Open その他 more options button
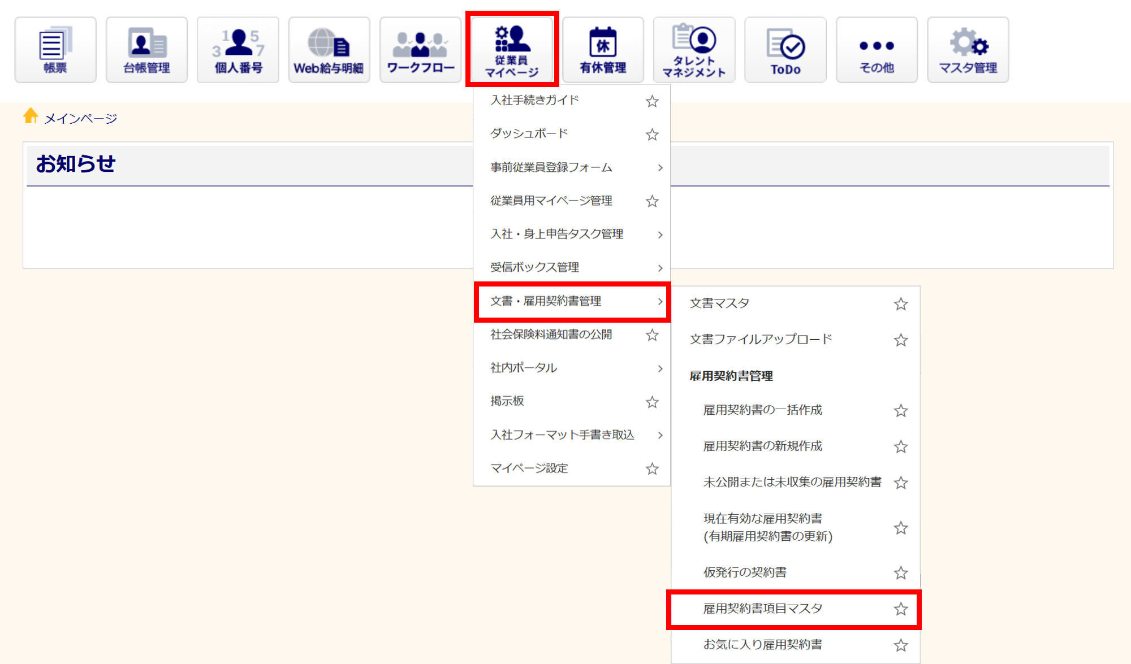The image size is (1131, 664). [x=877, y=50]
